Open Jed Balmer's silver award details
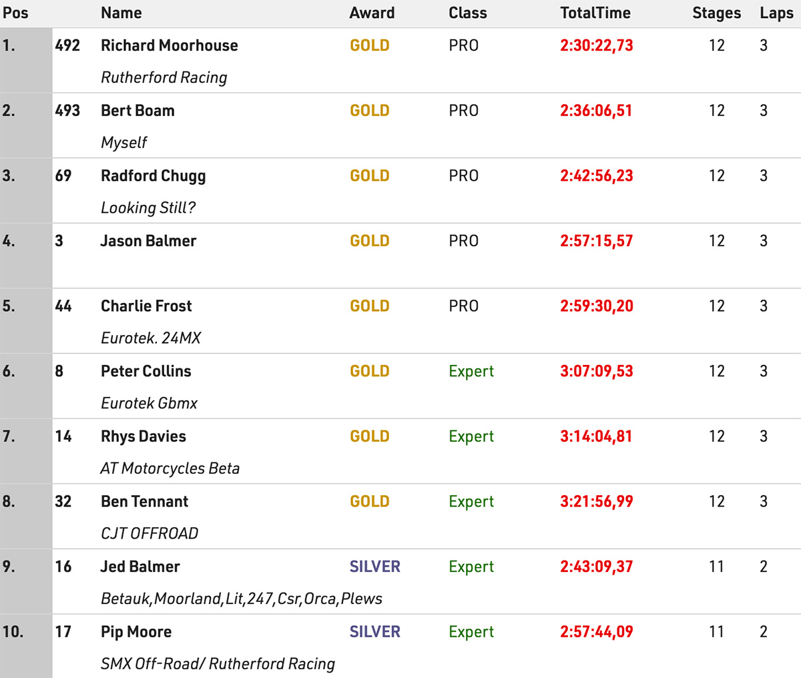801x678 pixels. tap(374, 566)
